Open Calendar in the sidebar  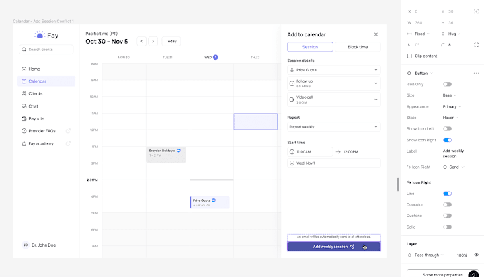[46, 81]
